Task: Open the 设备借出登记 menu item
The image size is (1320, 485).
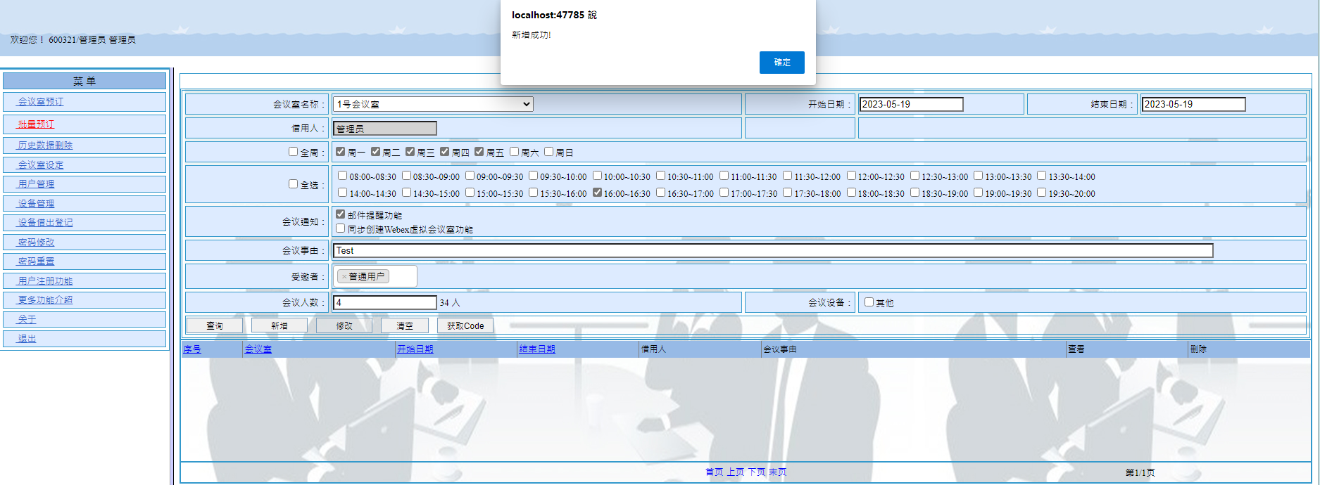Action: pos(45,223)
